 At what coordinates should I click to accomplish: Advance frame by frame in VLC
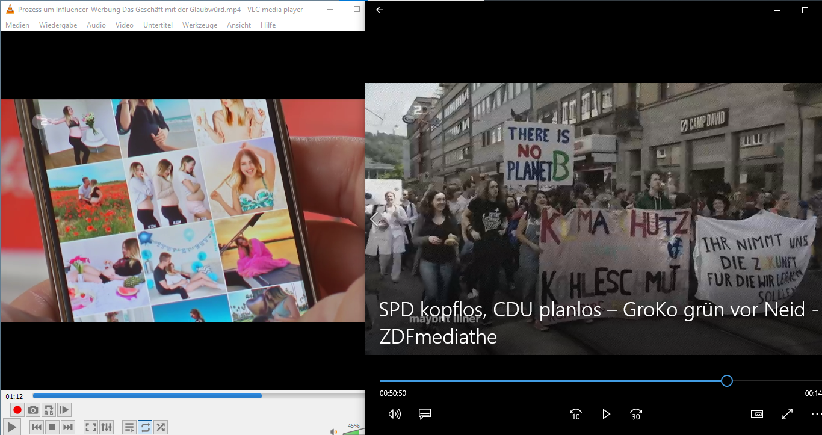tap(64, 410)
